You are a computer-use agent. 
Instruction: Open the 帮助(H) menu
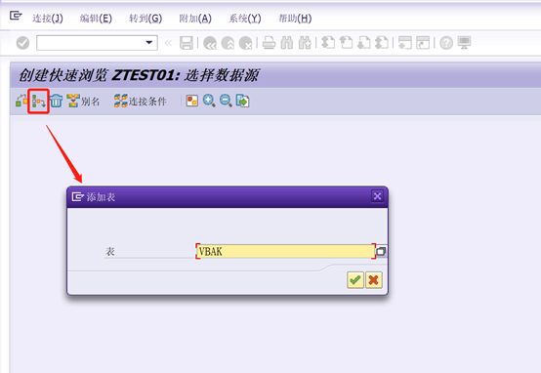click(x=295, y=19)
